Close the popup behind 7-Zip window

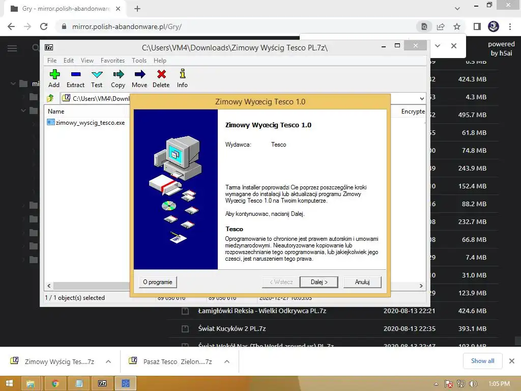click(453, 46)
